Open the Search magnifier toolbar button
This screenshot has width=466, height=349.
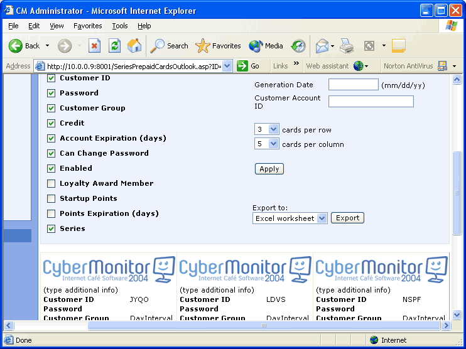pos(169,46)
